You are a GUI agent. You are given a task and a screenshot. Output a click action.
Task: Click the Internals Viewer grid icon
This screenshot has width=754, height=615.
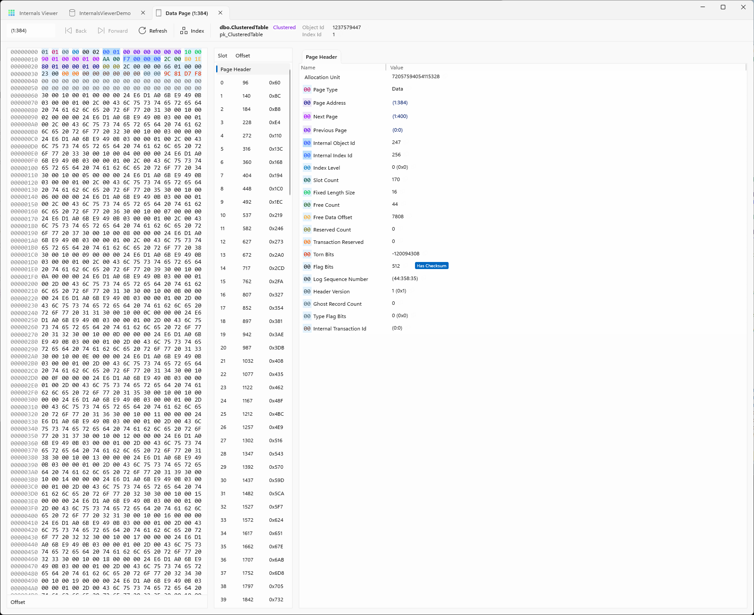[11, 13]
